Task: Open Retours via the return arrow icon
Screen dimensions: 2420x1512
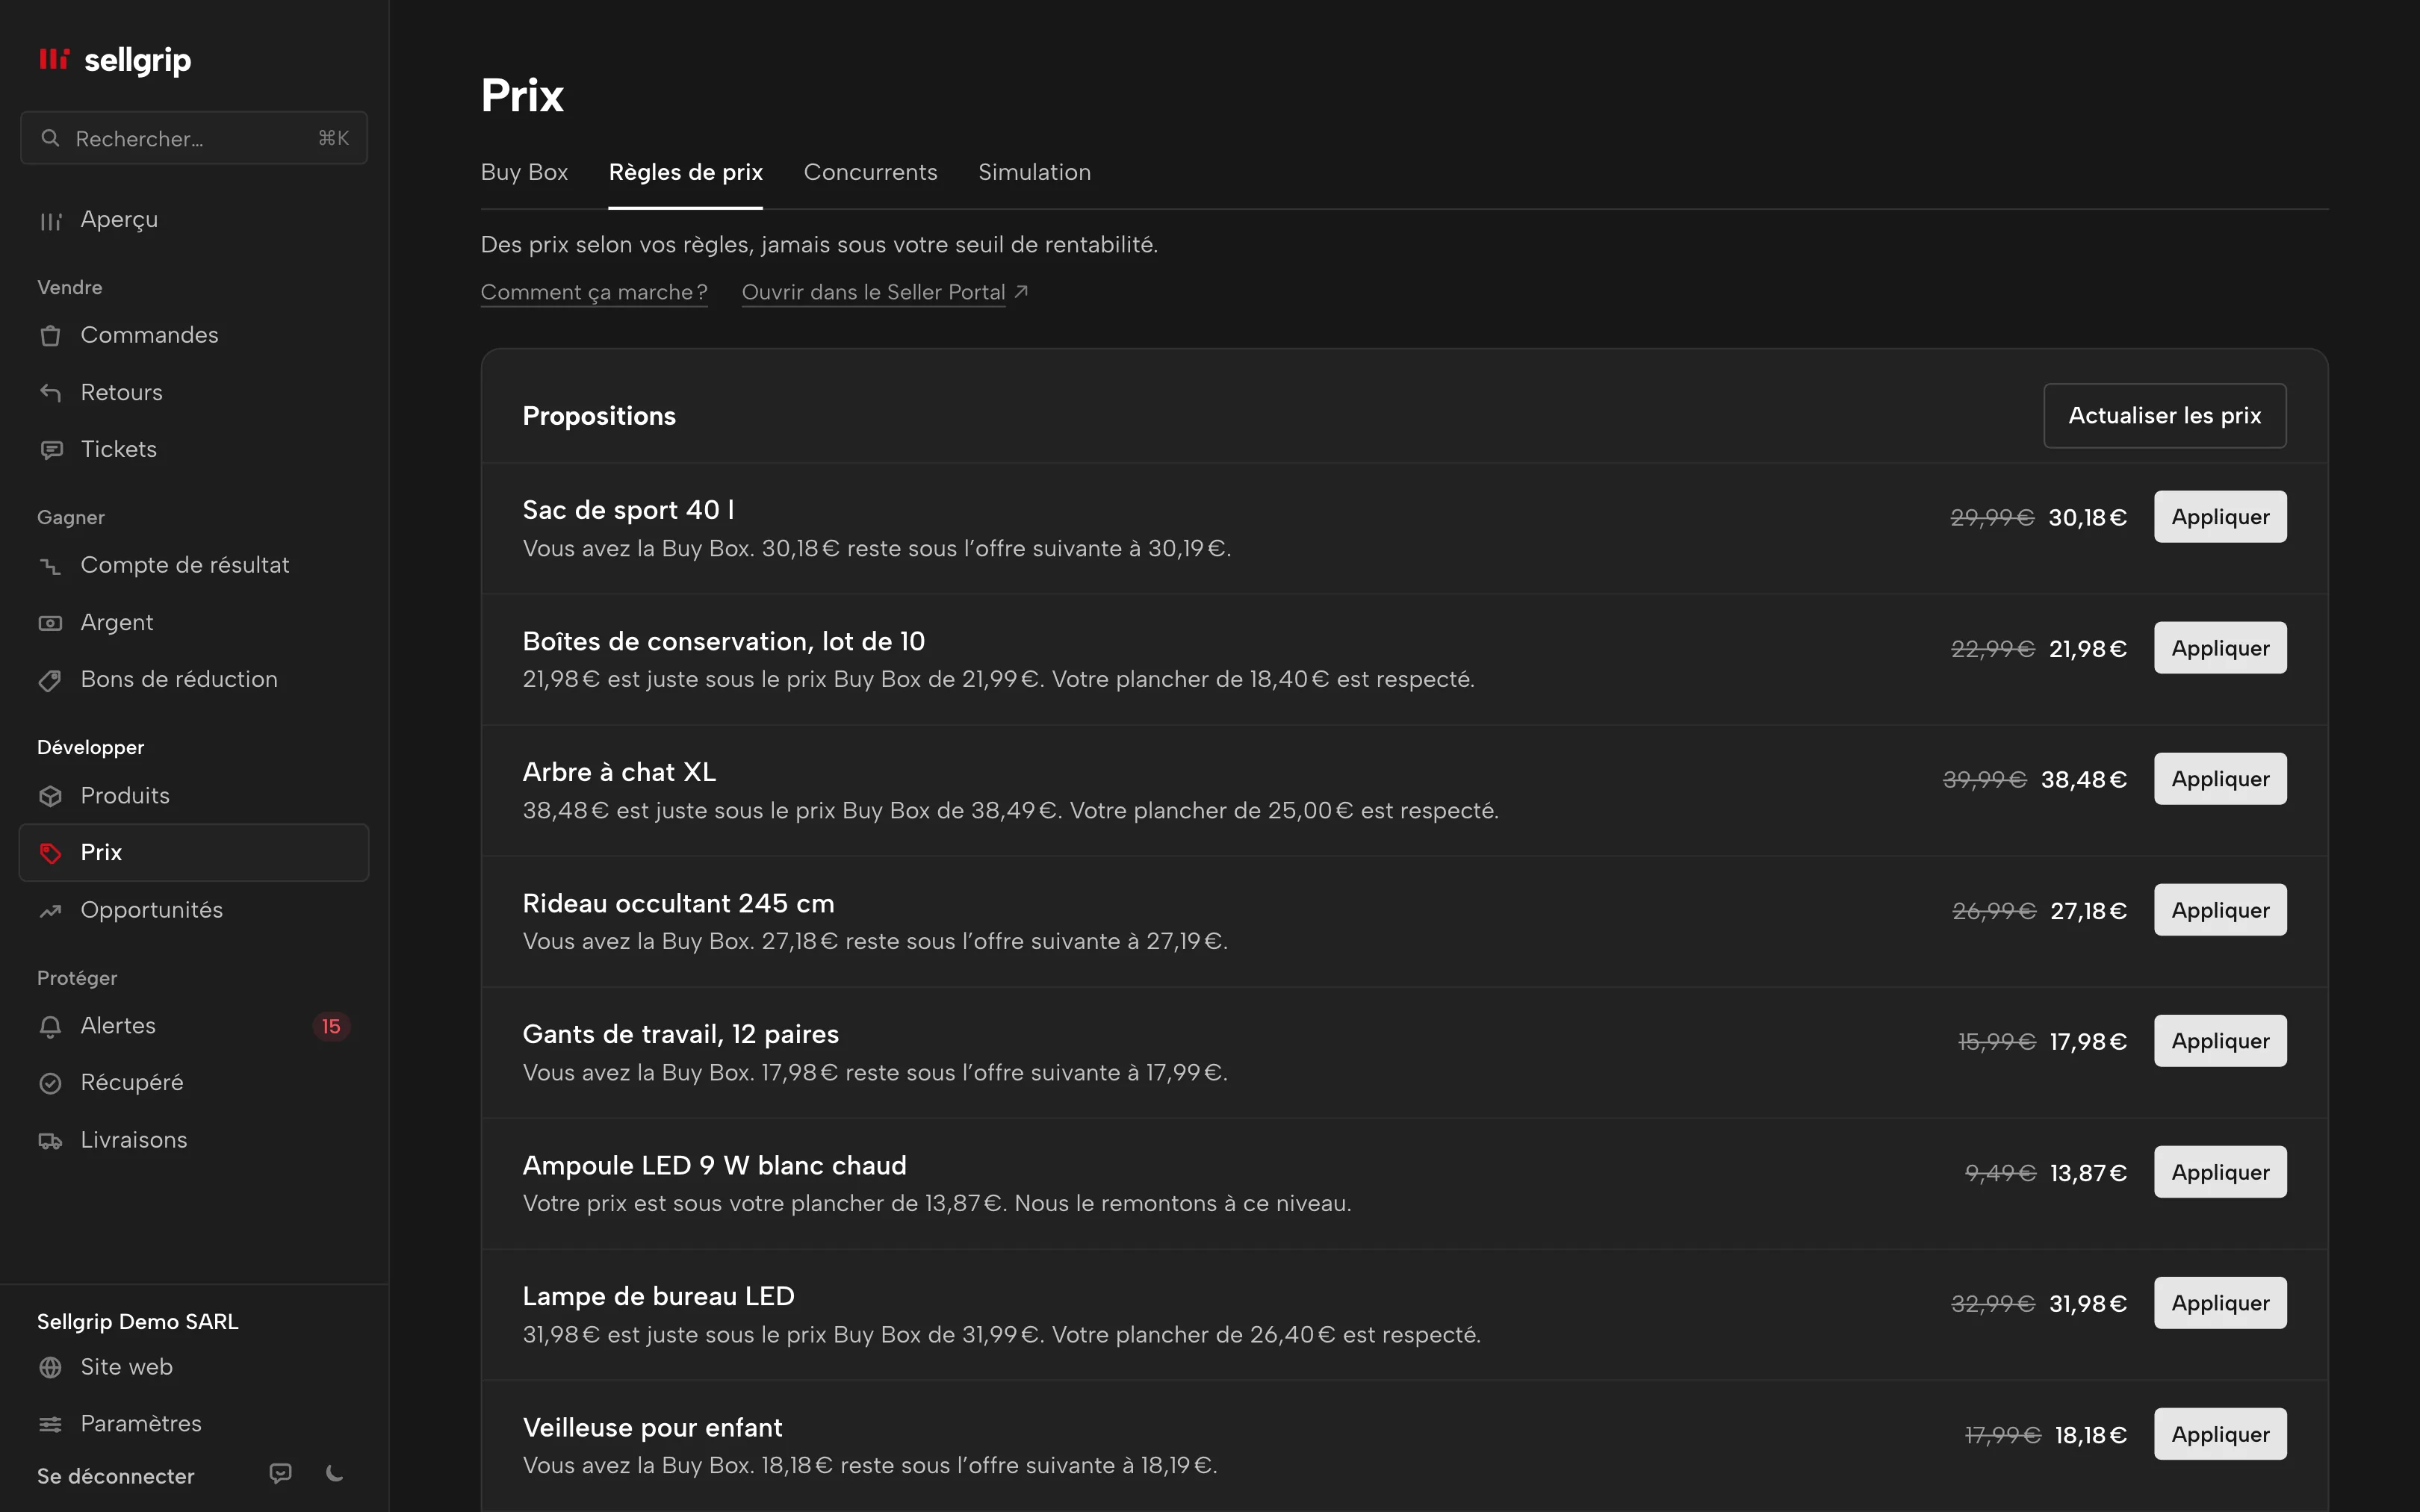Action: 50,393
